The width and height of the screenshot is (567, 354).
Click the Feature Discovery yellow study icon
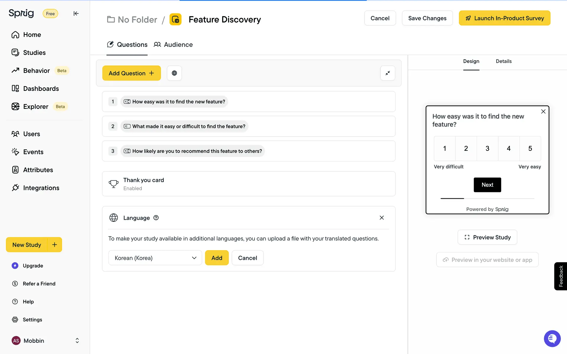175,19
